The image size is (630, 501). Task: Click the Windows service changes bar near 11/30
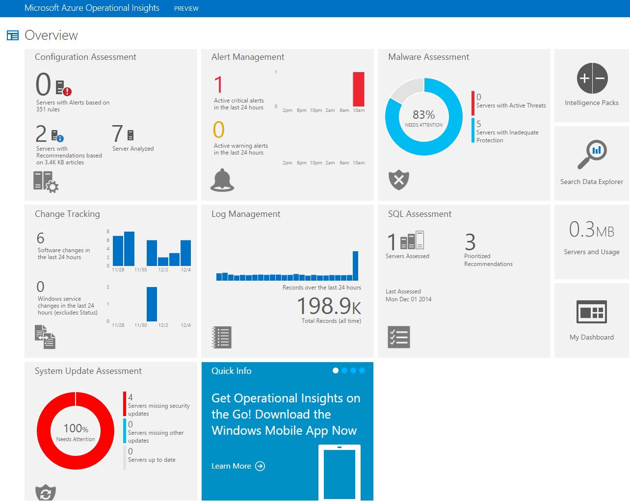(x=152, y=304)
